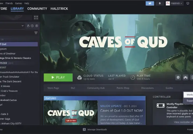This screenshot has height=134, width=193.
Task: Open the Help menu
Action: pyautogui.click(x=27, y=3)
